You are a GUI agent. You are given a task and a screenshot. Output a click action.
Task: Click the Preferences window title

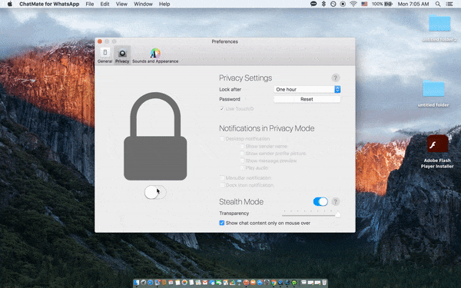[224, 41]
